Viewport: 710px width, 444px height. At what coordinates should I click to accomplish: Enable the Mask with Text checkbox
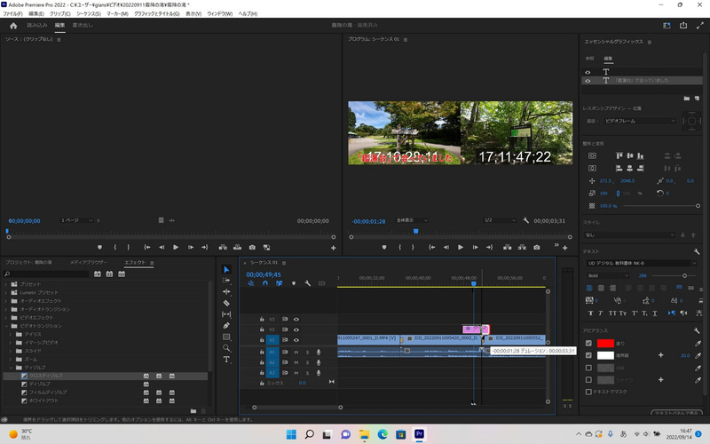point(588,392)
